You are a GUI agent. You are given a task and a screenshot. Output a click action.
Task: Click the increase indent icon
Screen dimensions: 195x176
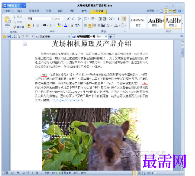point(105,19)
